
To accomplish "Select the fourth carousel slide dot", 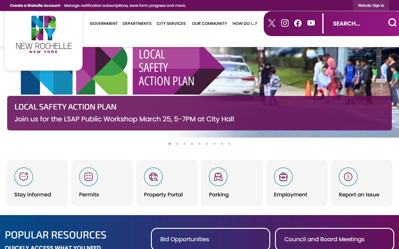I will tap(192, 144).
